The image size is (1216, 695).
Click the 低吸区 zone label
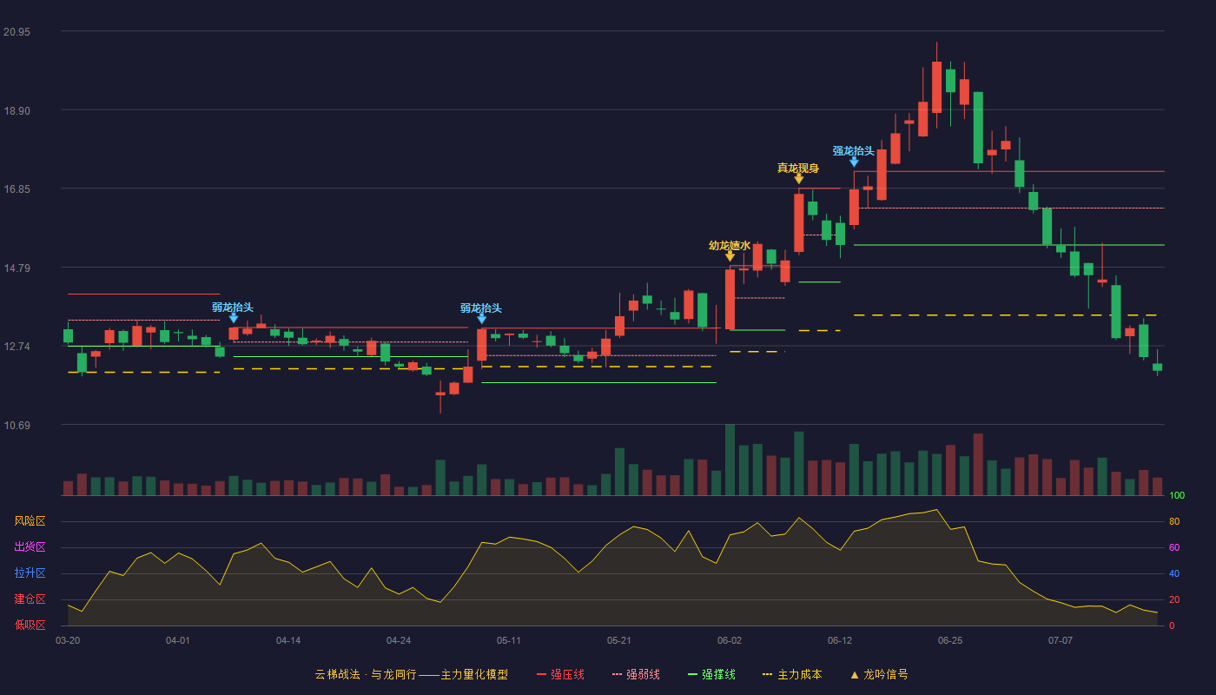(30, 625)
